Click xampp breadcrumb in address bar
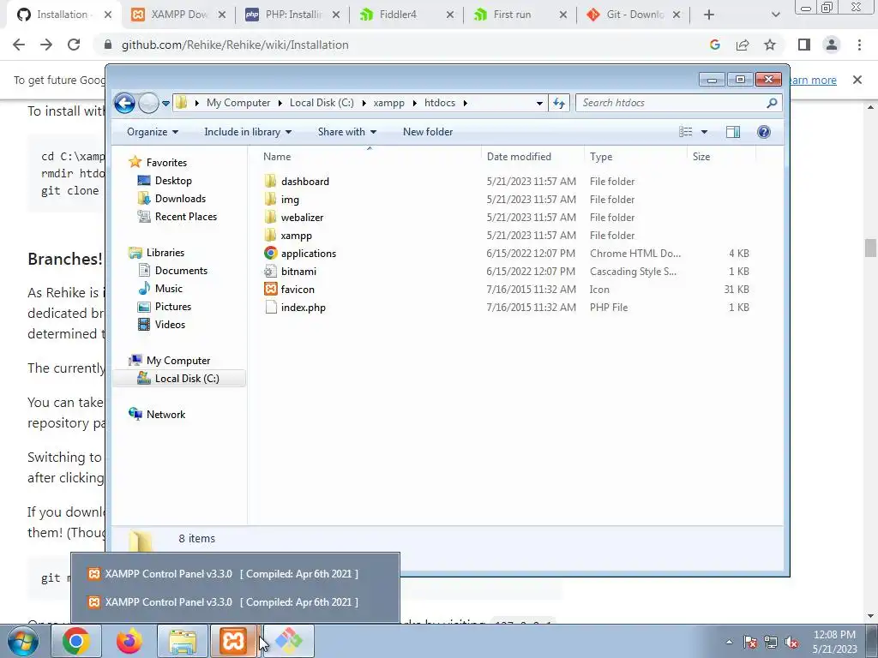Viewport: 878px width, 658px height. click(x=388, y=103)
